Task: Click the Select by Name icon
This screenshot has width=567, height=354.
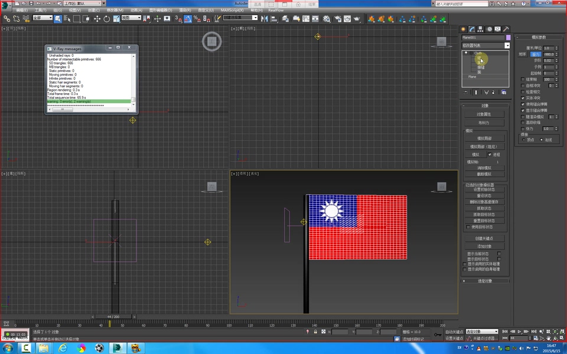Action: coord(67,19)
